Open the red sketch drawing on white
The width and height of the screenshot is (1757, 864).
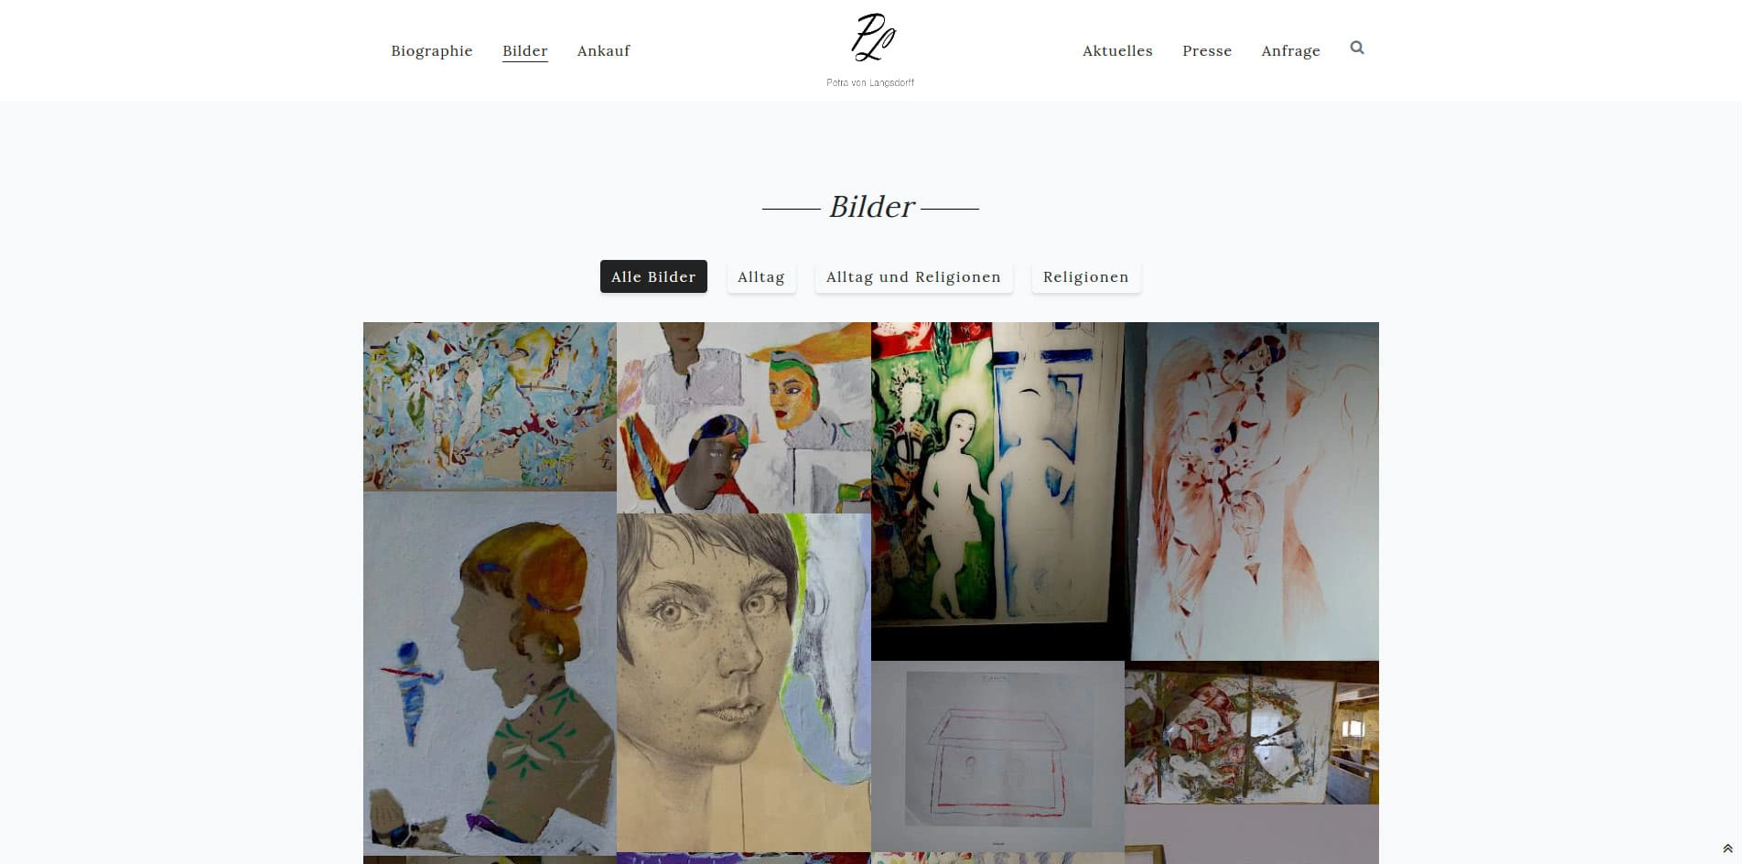click(x=1252, y=491)
